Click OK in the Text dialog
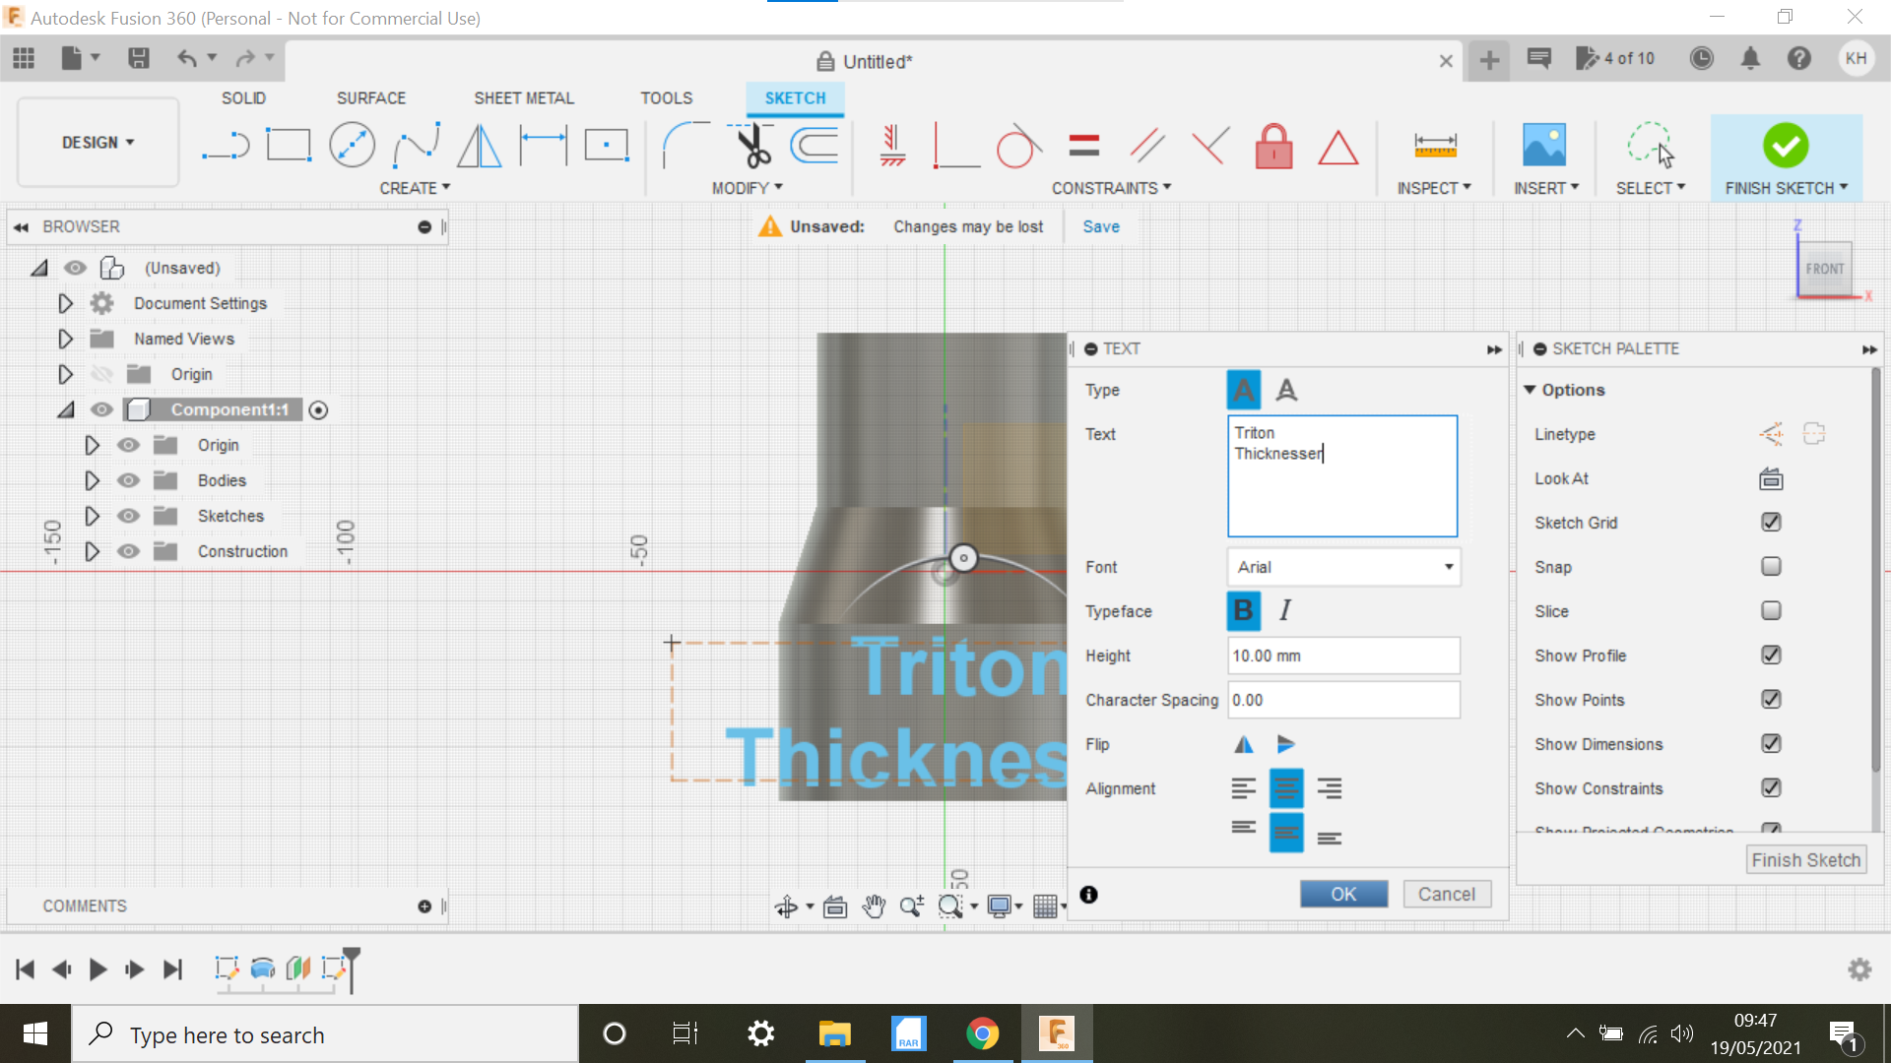This screenshot has height=1063, width=1891. [x=1343, y=894]
